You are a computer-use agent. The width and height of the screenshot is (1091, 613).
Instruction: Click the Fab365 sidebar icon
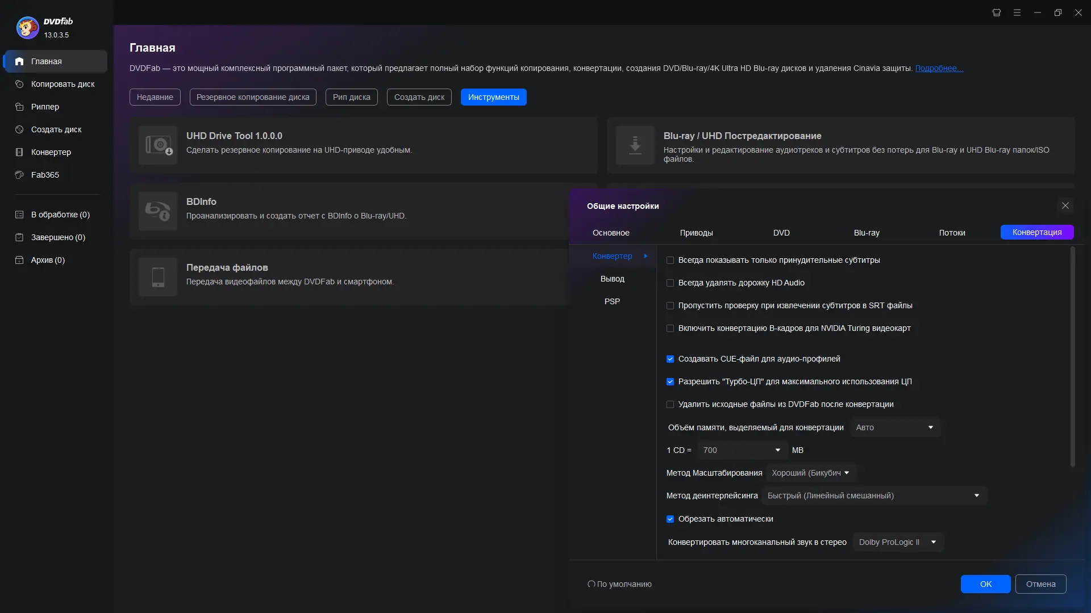(19, 175)
